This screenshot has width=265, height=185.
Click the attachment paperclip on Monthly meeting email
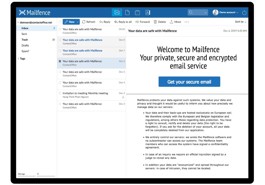[123, 97]
